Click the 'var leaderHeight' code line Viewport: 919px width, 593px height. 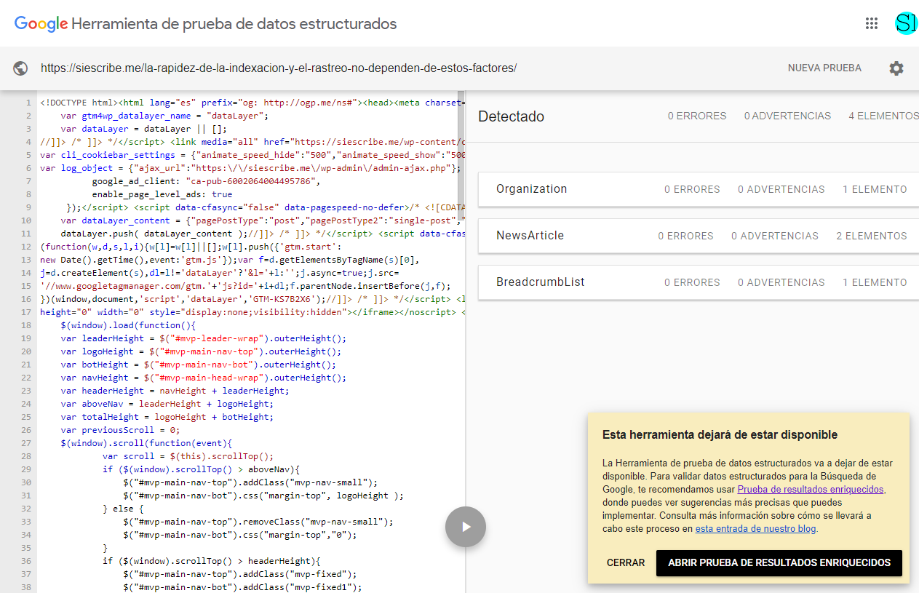pos(204,338)
